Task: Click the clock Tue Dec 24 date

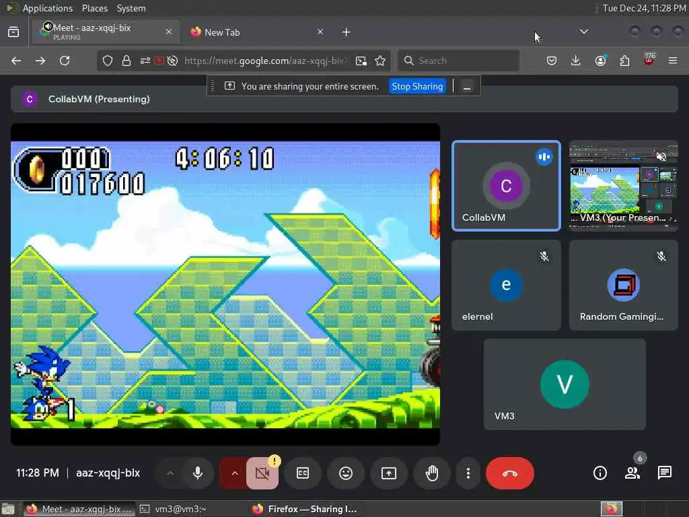Action: coord(644,8)
